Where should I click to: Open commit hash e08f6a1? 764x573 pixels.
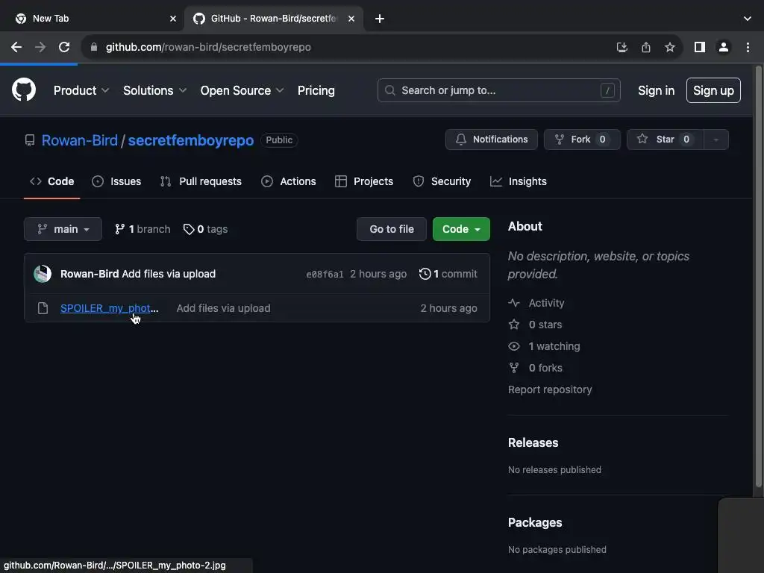325,275
